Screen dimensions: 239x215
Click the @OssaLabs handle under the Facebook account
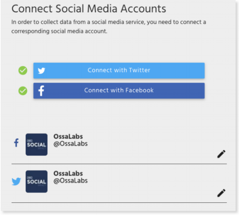[71, 144]
